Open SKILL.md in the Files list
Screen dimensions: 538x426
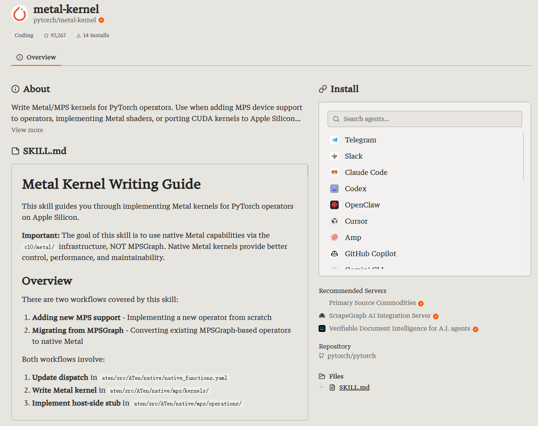click(x=355, y=388)
